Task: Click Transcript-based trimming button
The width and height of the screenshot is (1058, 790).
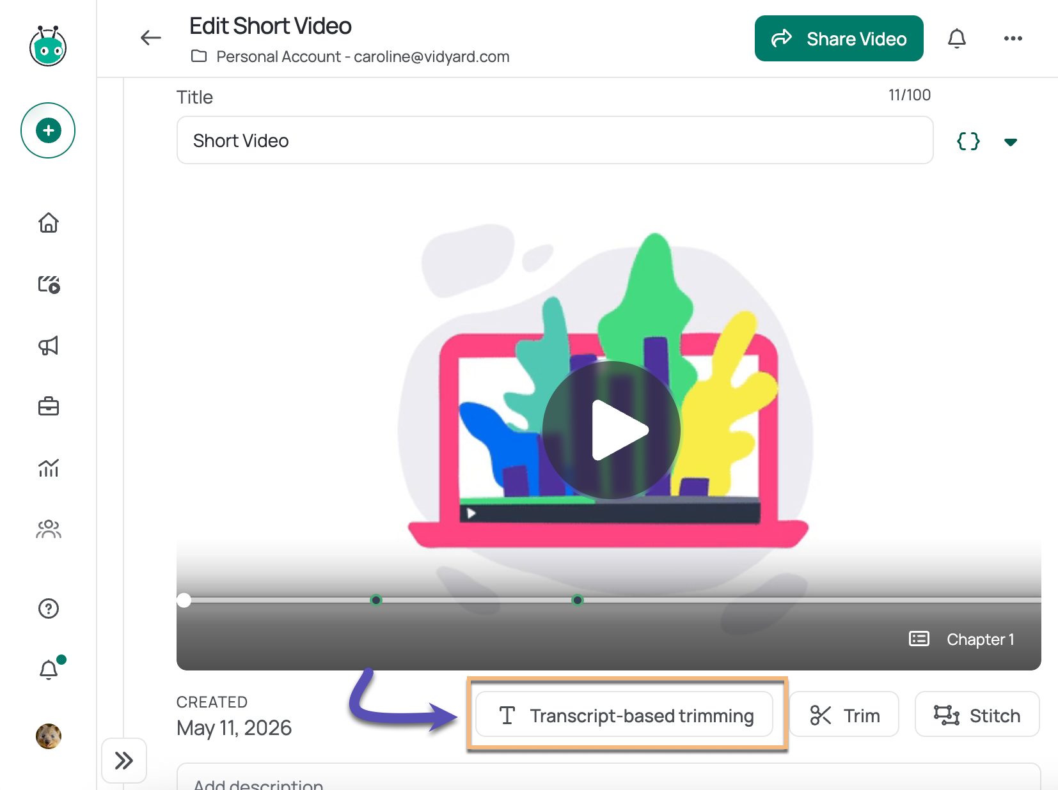Action: point(624,715)
